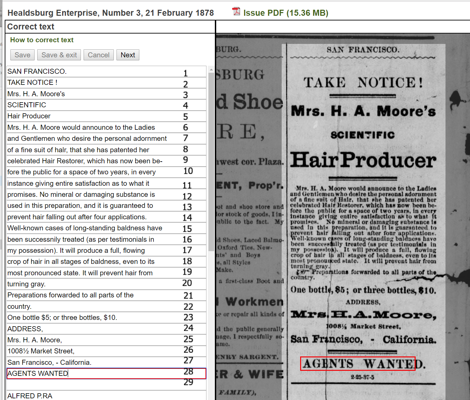Click the scroll up arrow of text list
The height and width of the screenshot is (400, 470).
click(211, 70)
